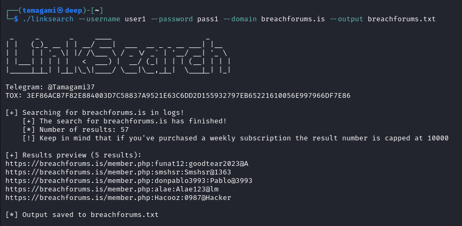
Task: Click the LinkSearch ASCII art banner
Action: pyautogui.click(x=118, y=55)
